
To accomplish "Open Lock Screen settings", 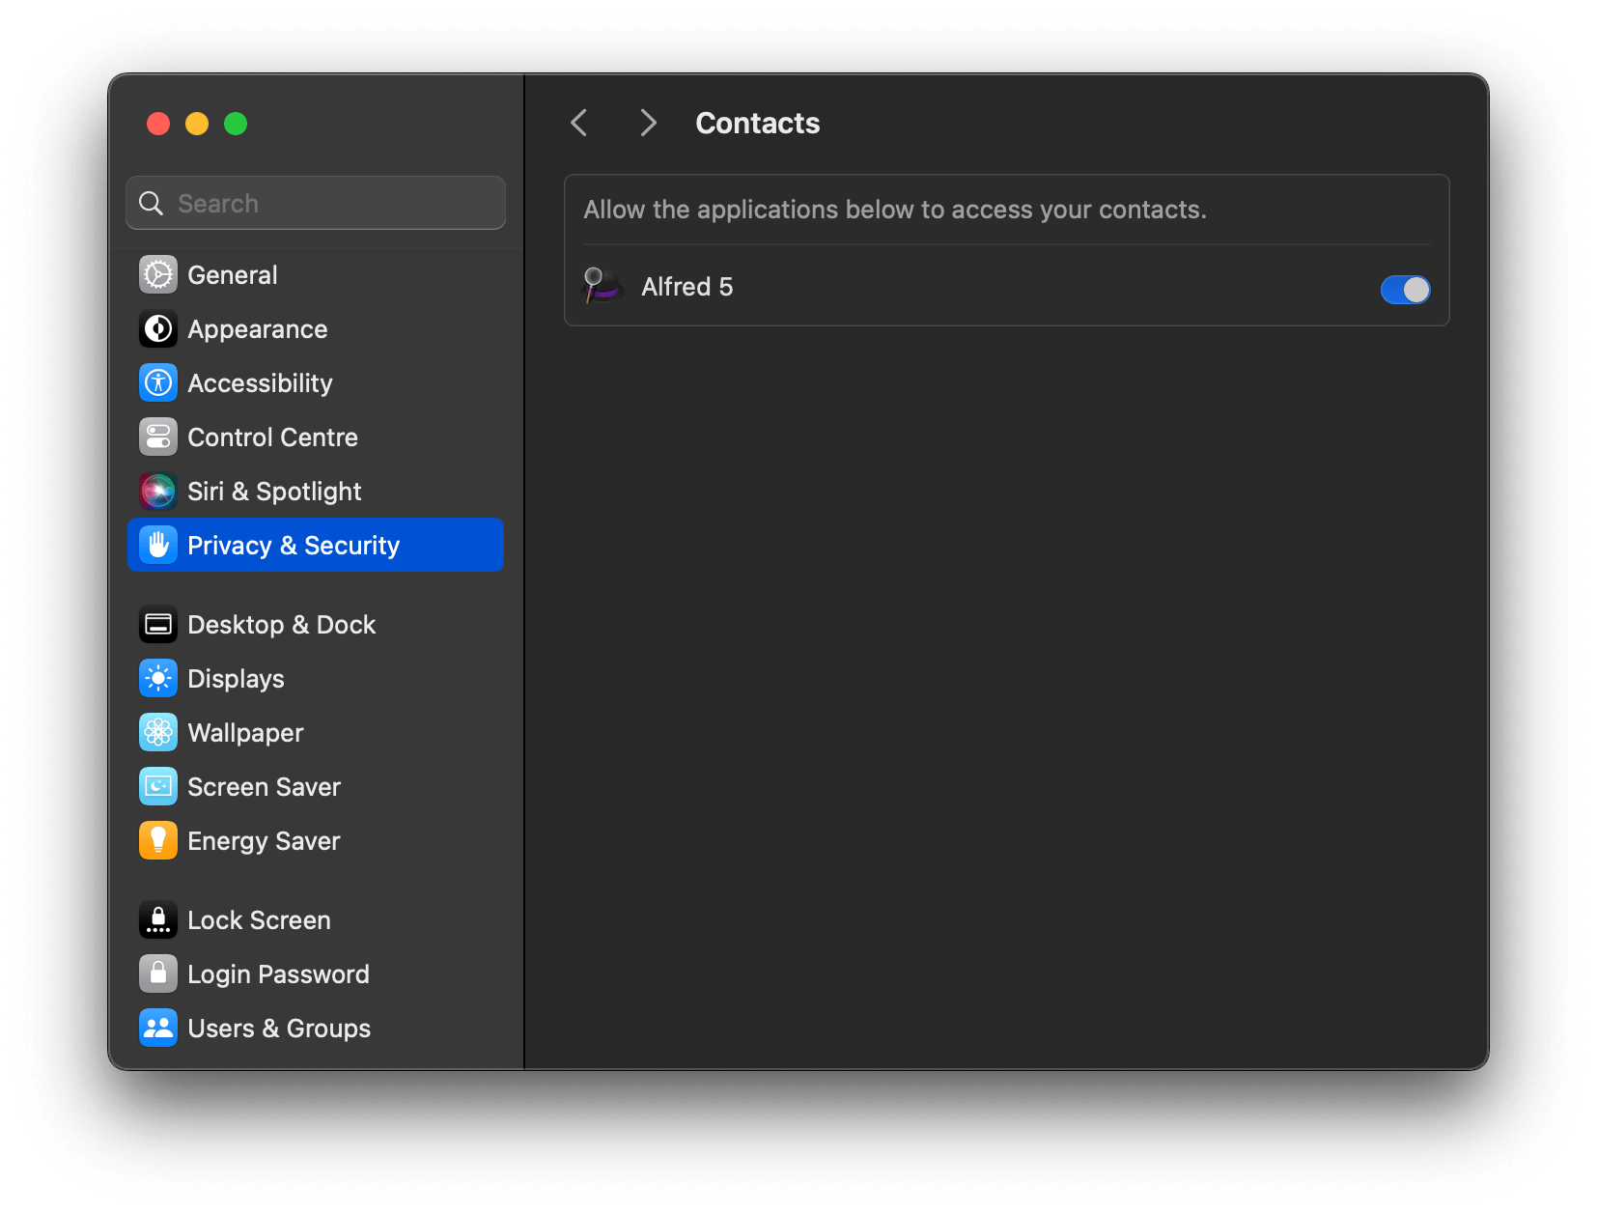I will [157, 919].
